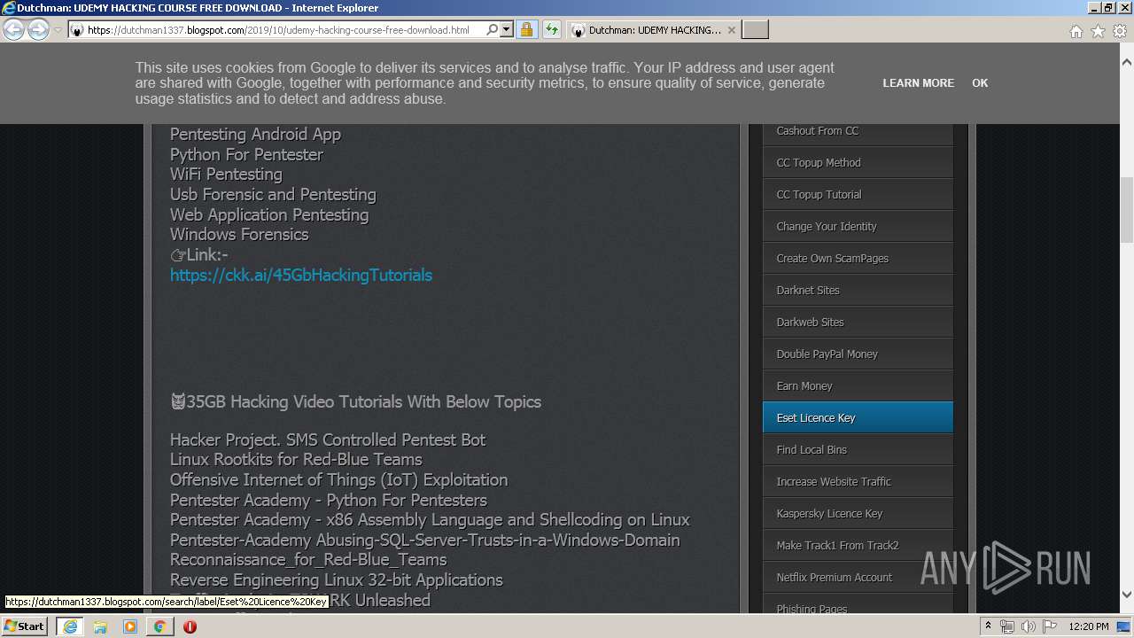Open a new blank tab
The width and height of the screenshot is (1134, 638).
(x=755, y=30)
